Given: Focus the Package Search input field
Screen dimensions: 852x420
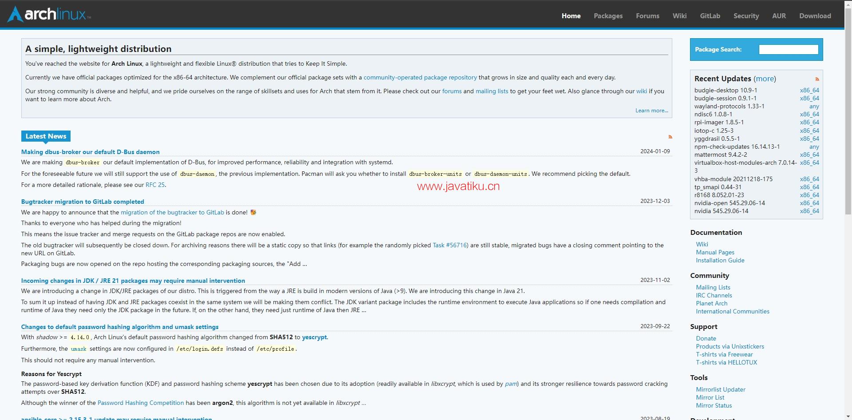Looking at the screenshot, I should [x=789, y=49].
